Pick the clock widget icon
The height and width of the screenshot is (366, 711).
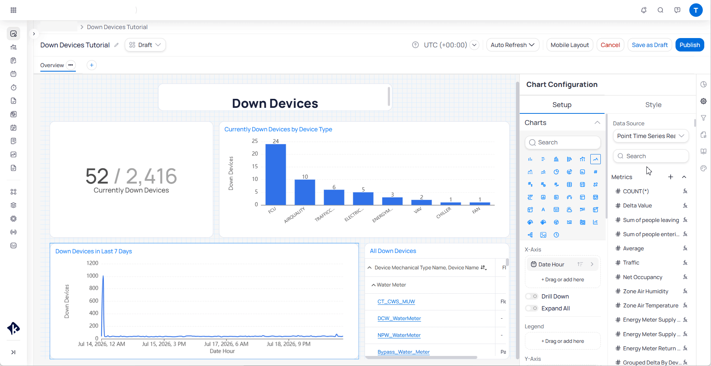(556, 235)
